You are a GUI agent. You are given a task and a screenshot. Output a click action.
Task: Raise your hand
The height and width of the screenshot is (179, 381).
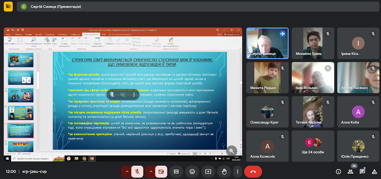(x=224, y=172)
